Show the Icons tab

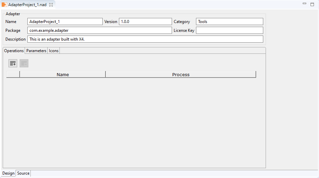pos(54,51)
